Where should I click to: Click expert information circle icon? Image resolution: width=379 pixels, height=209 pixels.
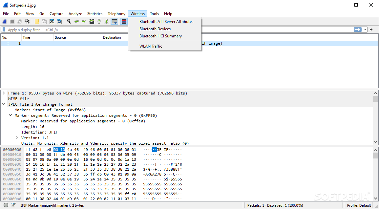click(6, 205)
